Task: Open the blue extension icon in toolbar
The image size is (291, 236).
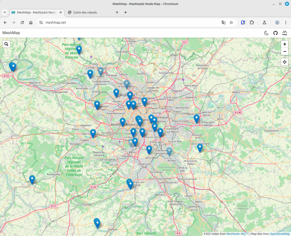Action: tap(243, 22)
